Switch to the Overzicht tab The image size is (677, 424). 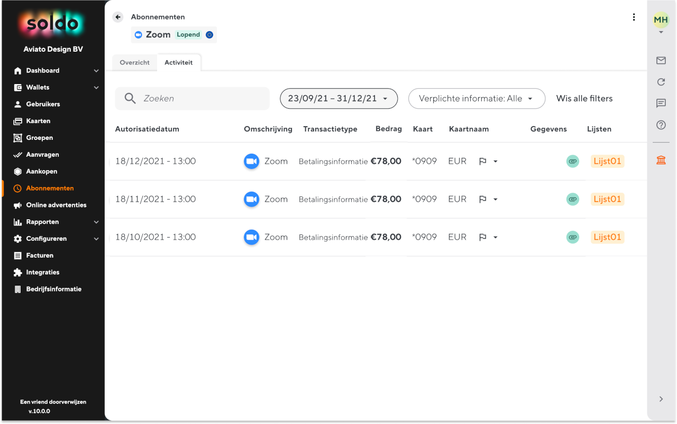pos(134,62)
